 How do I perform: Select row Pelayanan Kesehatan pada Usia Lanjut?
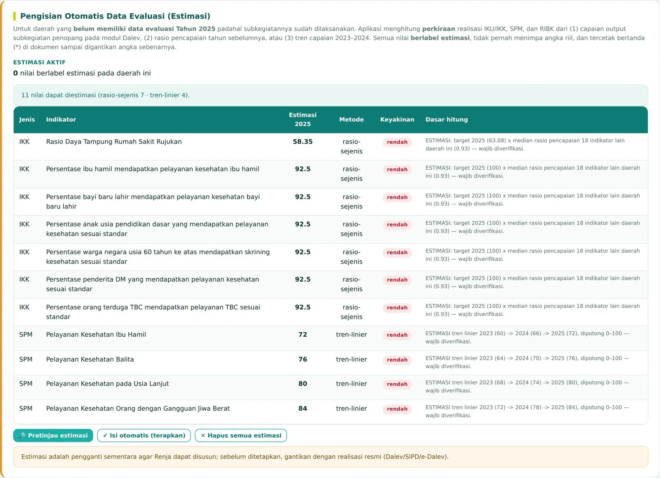[330, 388]
